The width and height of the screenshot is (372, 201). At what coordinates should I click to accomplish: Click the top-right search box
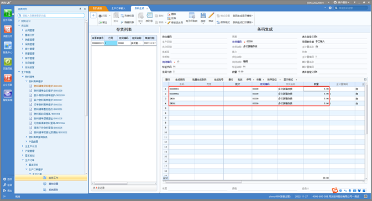pyautogui.click(x=351, y=8)
